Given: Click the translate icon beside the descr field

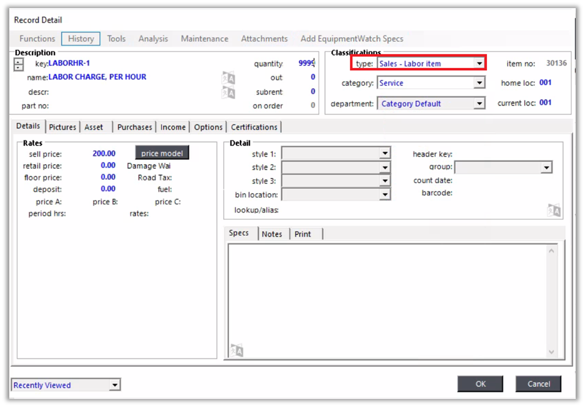Looking at the screenshot, I should point(228,92).
